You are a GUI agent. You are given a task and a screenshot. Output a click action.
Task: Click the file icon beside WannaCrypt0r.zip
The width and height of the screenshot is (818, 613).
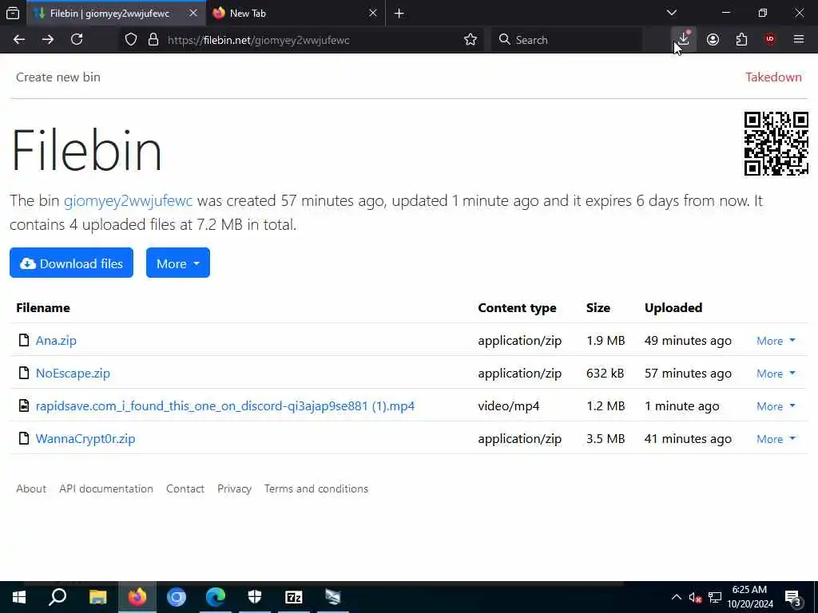23,438
